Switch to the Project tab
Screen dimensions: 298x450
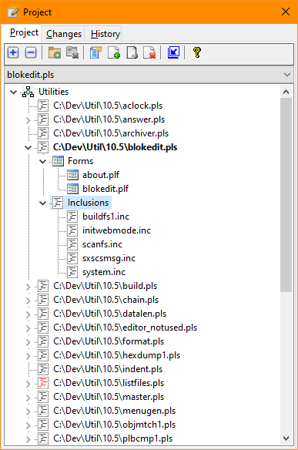[24, 32]
